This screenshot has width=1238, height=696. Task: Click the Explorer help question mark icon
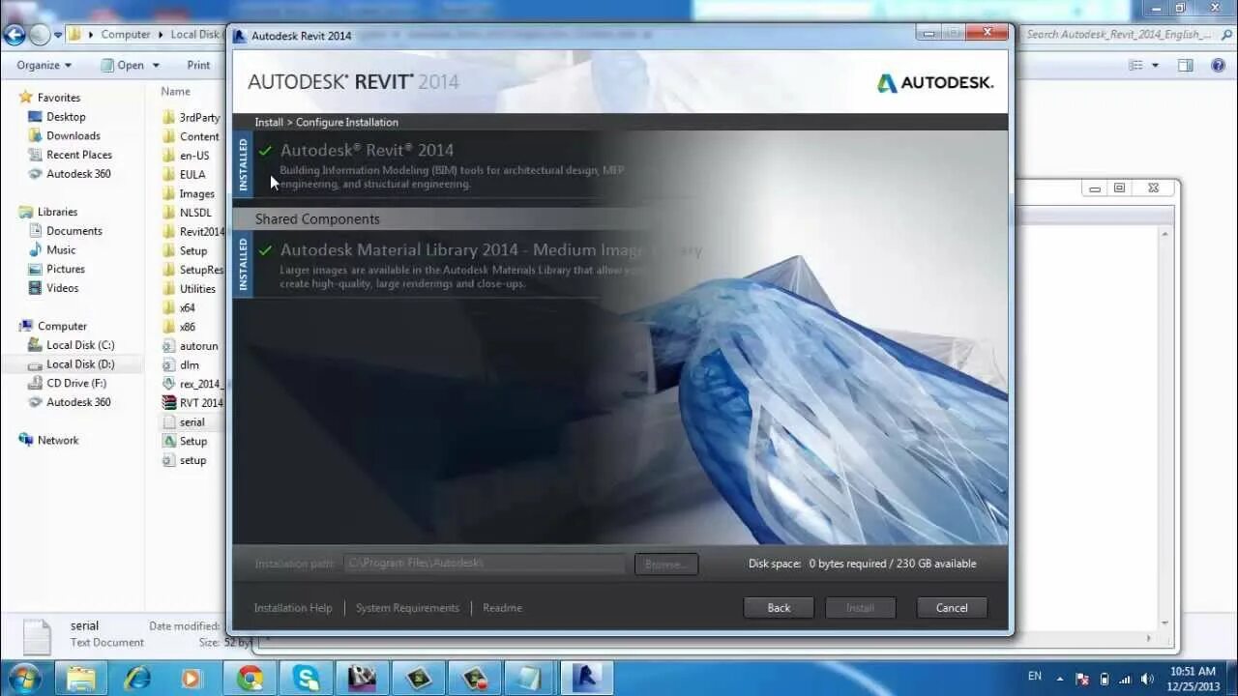pyautogui.click(x=1218, y=65)
